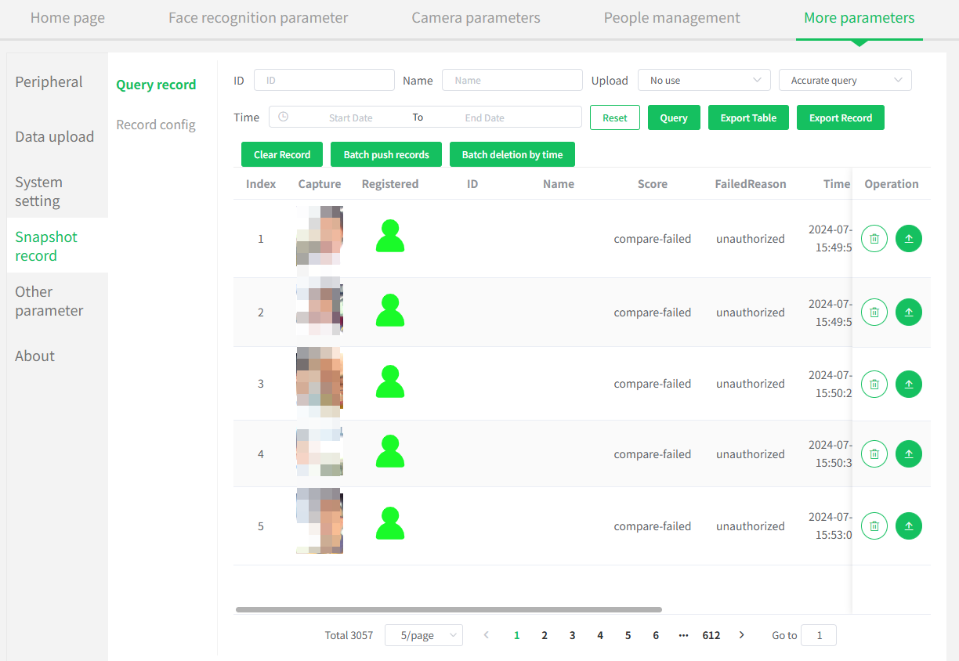Change the 5/page size dropdown

click(424, 635)
